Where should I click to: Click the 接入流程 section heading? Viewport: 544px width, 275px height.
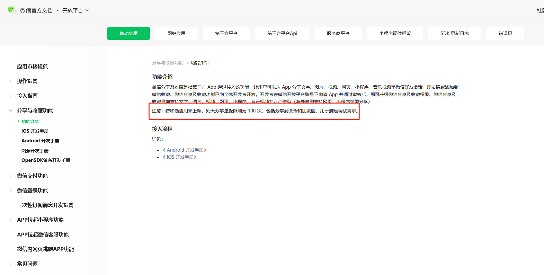point(162,129)
